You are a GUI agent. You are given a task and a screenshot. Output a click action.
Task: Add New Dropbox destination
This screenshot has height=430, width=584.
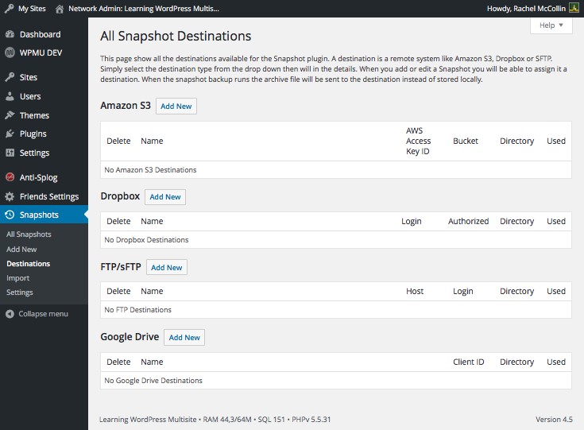(x=165, y=197)
